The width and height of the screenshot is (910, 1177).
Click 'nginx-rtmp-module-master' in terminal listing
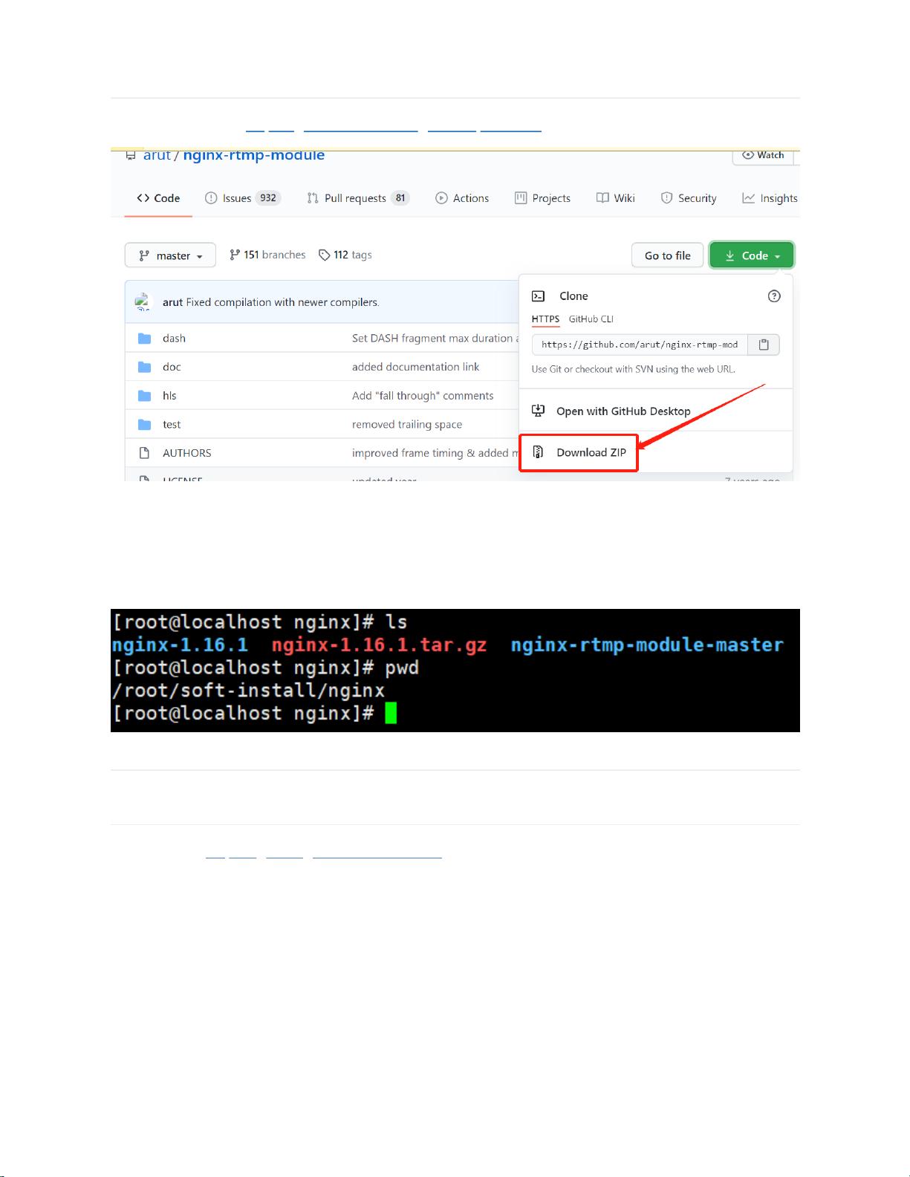pyautogui.click(x=647, y=645)
